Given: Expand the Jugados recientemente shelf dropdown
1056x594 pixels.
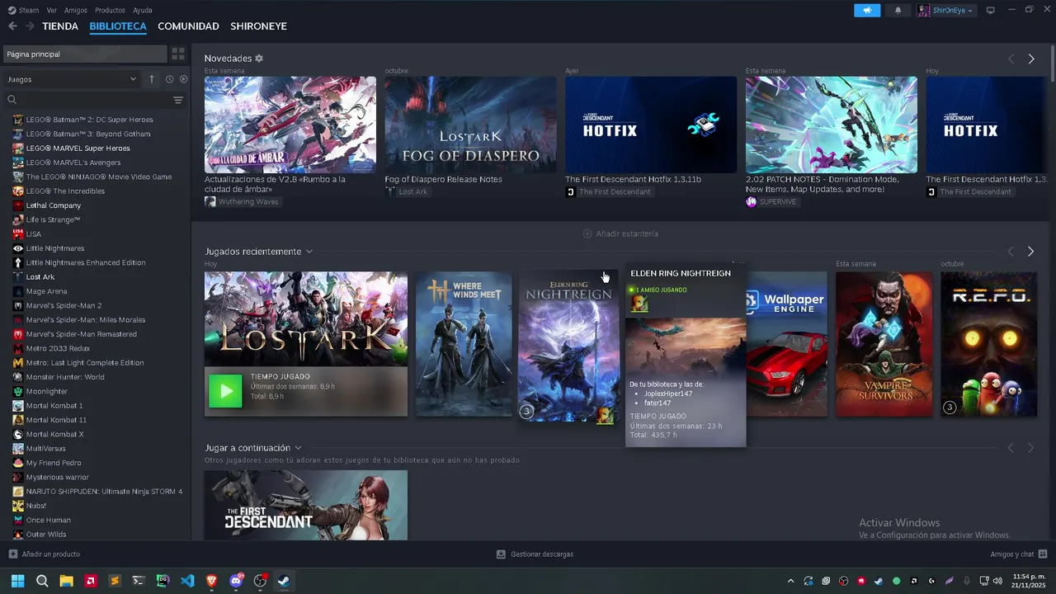Looking at the screenshot, I should pos(309,252).
